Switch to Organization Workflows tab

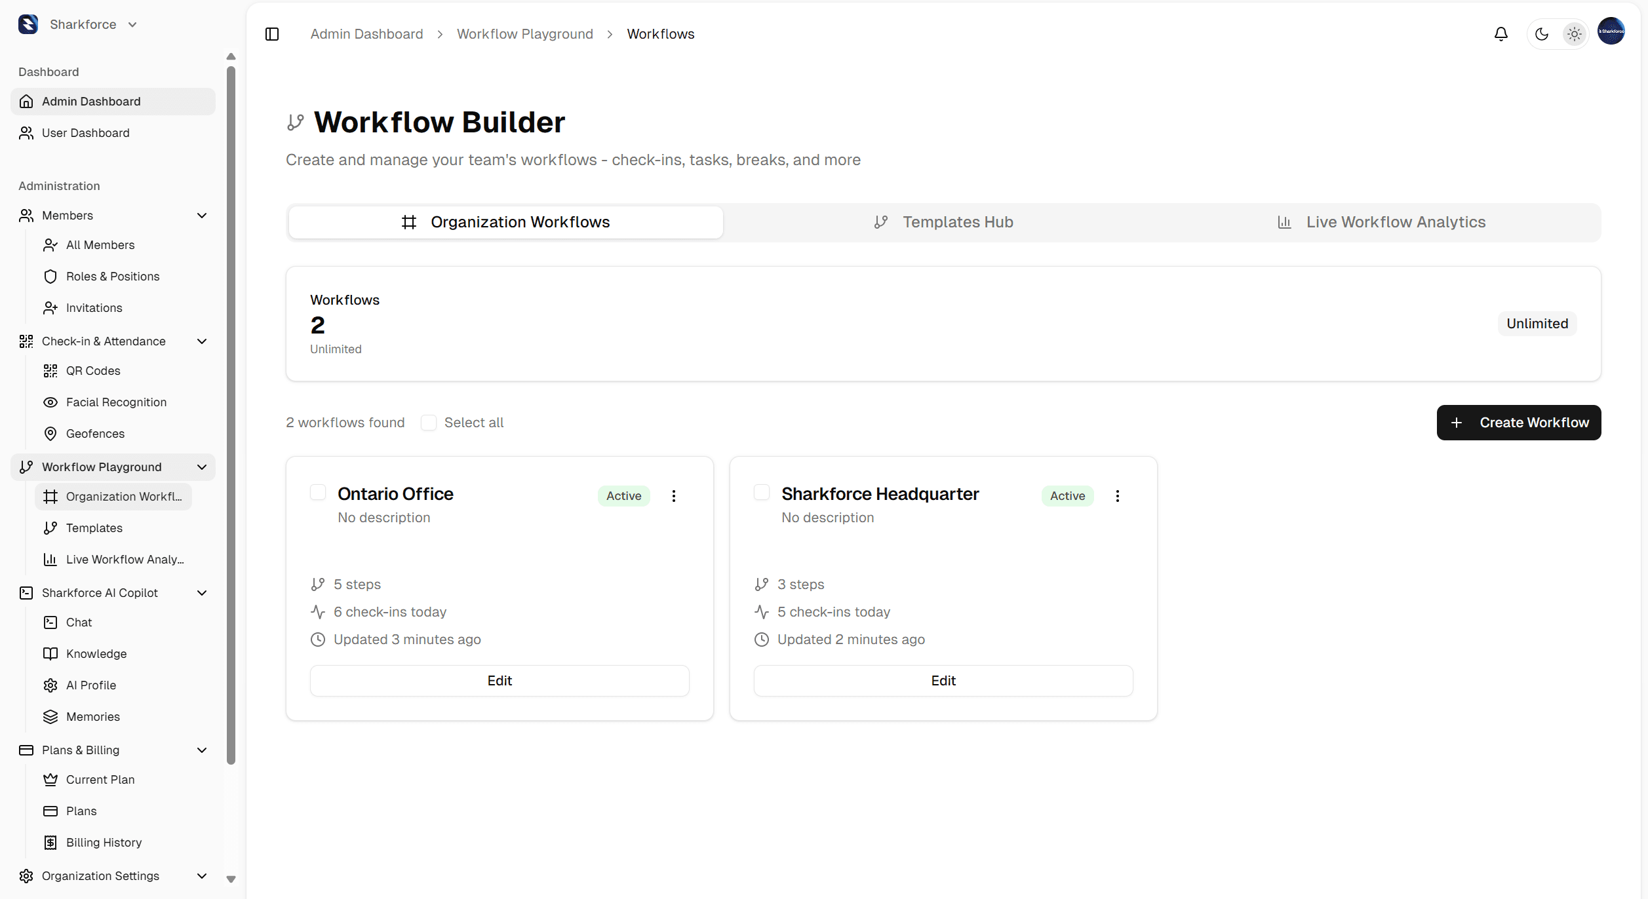(505, 222)
